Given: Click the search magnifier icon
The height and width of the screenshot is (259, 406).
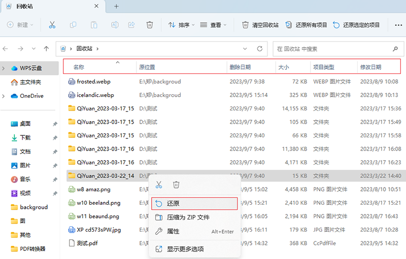Looking at the screenshot, I should click(x=395, y=49).
